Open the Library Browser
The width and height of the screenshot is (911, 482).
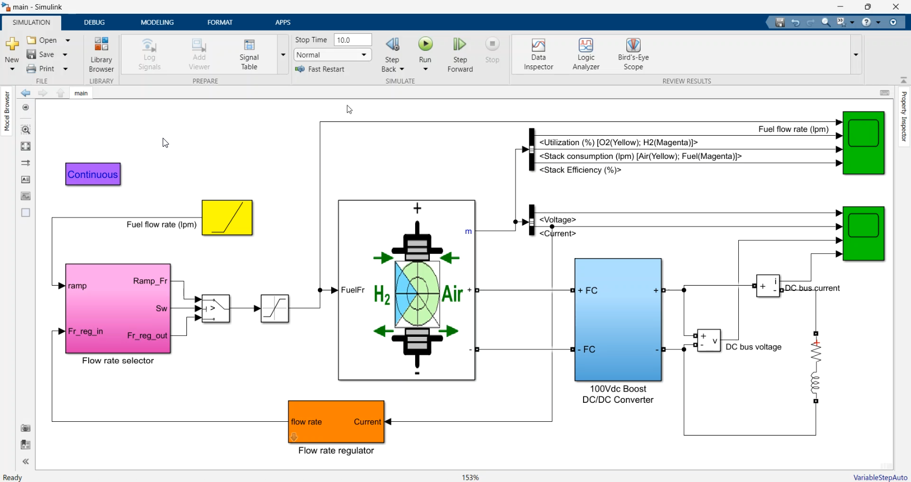[x=101, y=54]
